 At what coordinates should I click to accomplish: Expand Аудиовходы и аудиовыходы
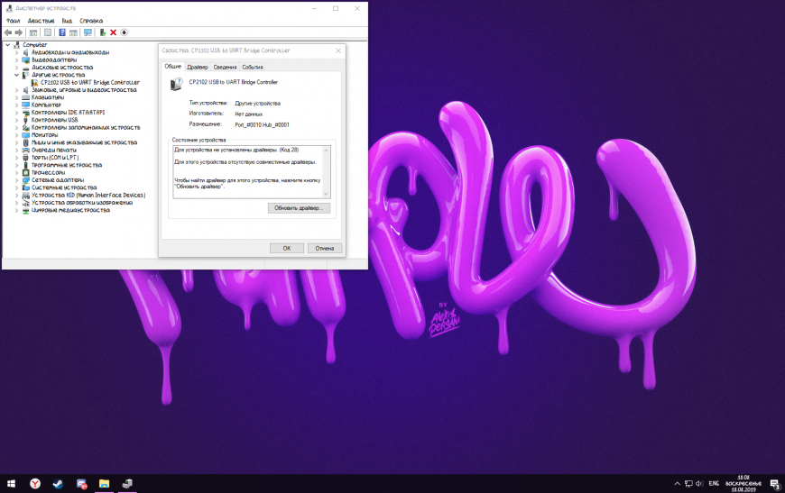(16, 52)
